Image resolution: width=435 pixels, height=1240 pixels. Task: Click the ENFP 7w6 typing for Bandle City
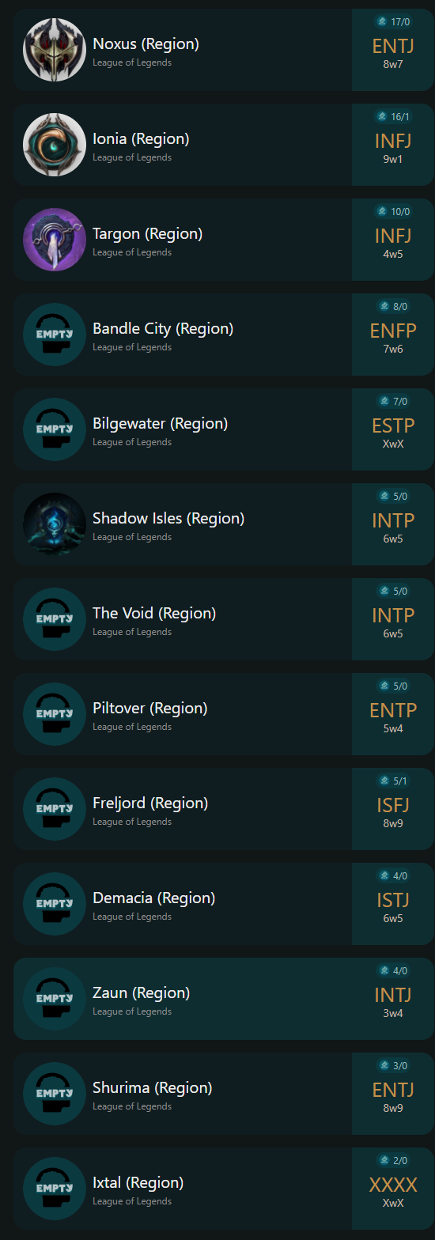point(393,335)
